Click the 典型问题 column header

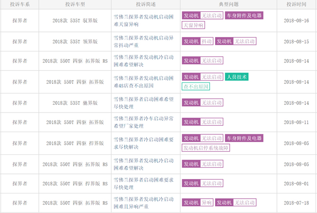[x=228, y=4]
